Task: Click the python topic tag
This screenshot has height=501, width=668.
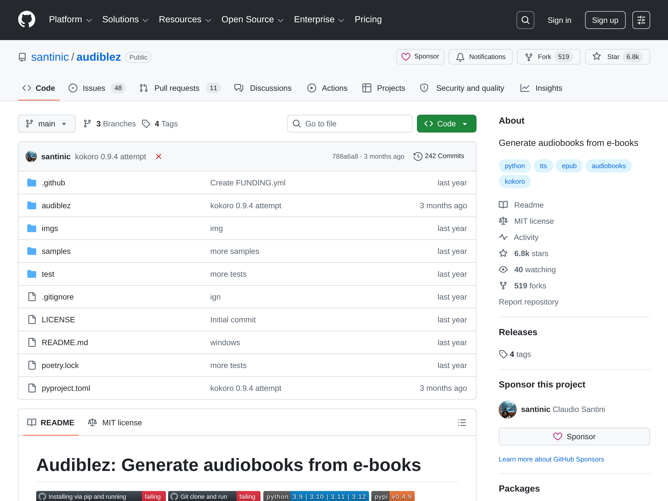Action: click(515, 166)
